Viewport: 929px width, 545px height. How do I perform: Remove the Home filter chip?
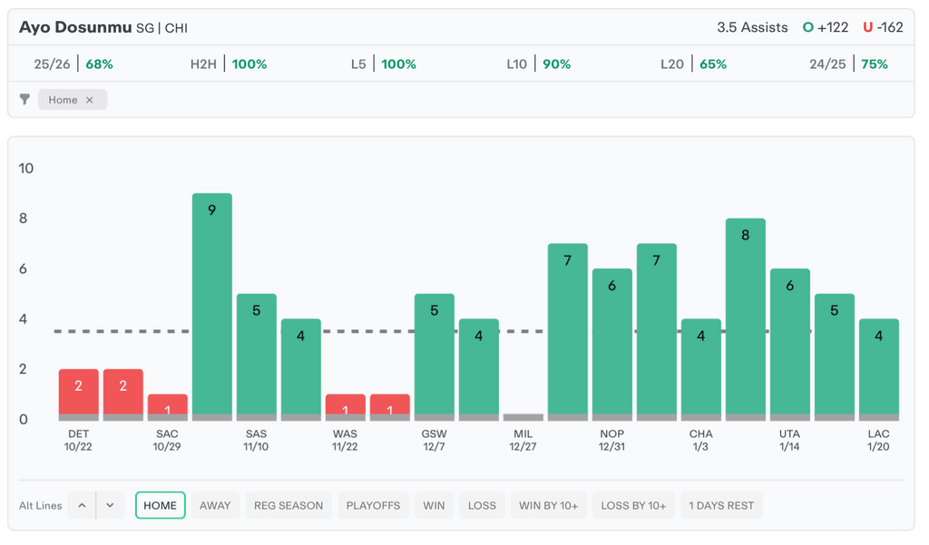pyautogui.click(x=90, y=100)
